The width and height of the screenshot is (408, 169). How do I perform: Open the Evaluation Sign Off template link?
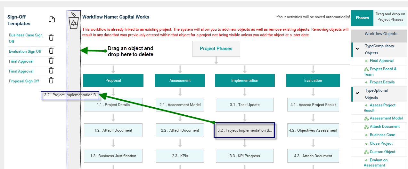pos(25,51)
